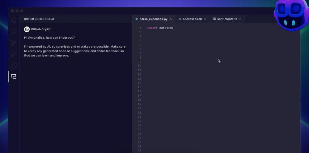Click the 'import' keyword on line 1

pyautogui.click(x=152, y=28)
